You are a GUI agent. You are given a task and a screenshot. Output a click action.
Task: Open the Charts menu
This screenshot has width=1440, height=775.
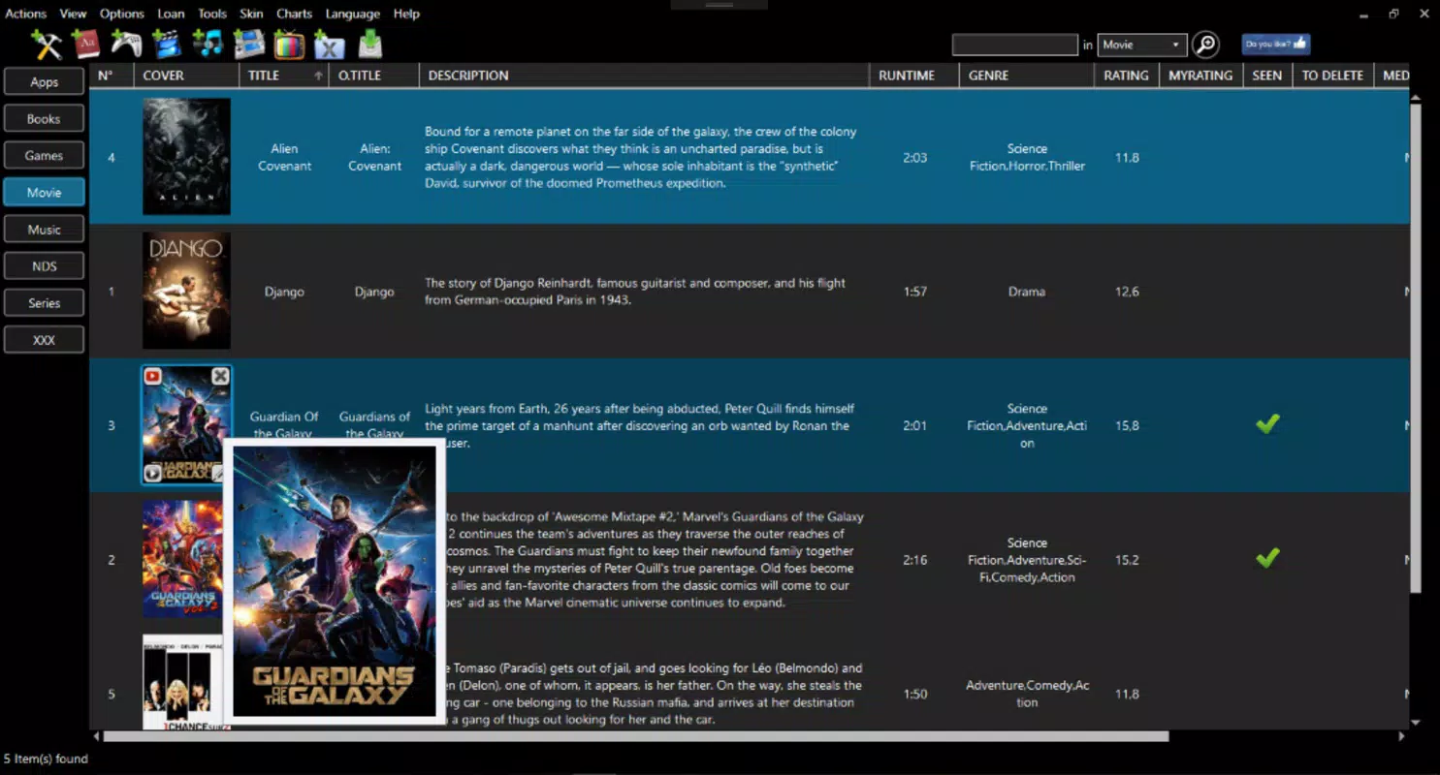click(x=294, y=14)
